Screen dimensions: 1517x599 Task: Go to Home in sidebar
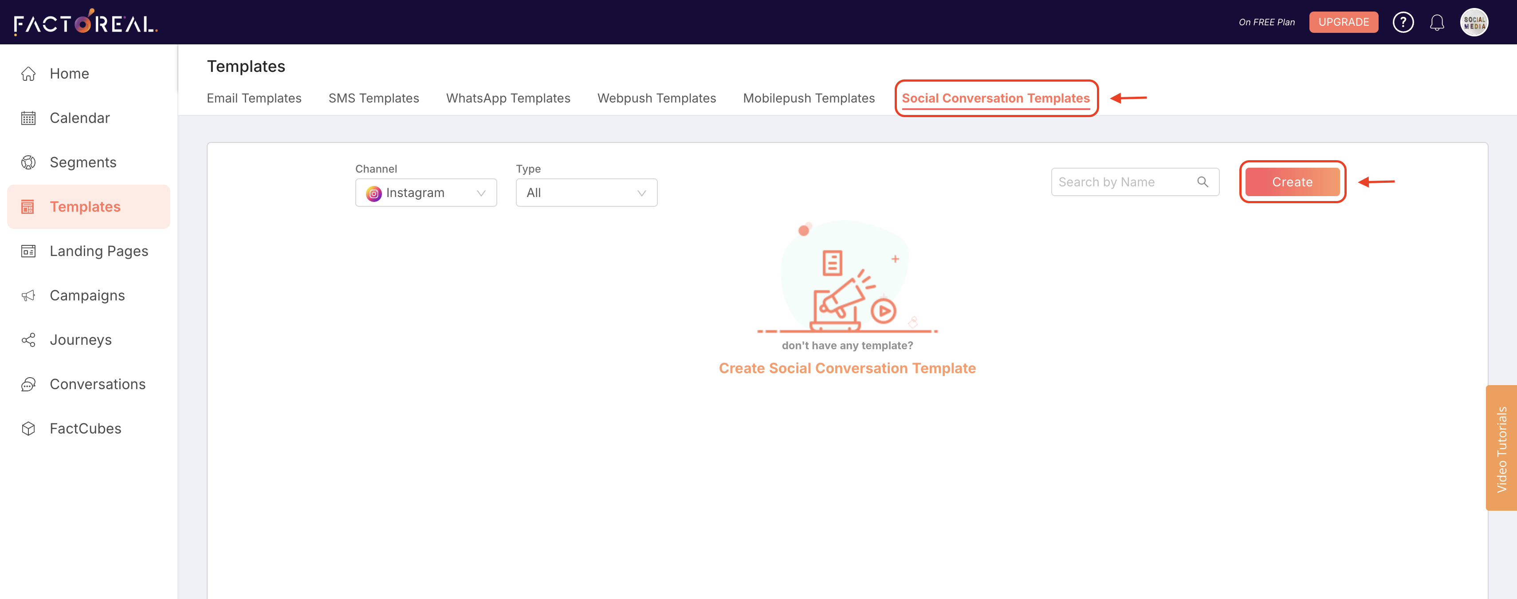70,74
